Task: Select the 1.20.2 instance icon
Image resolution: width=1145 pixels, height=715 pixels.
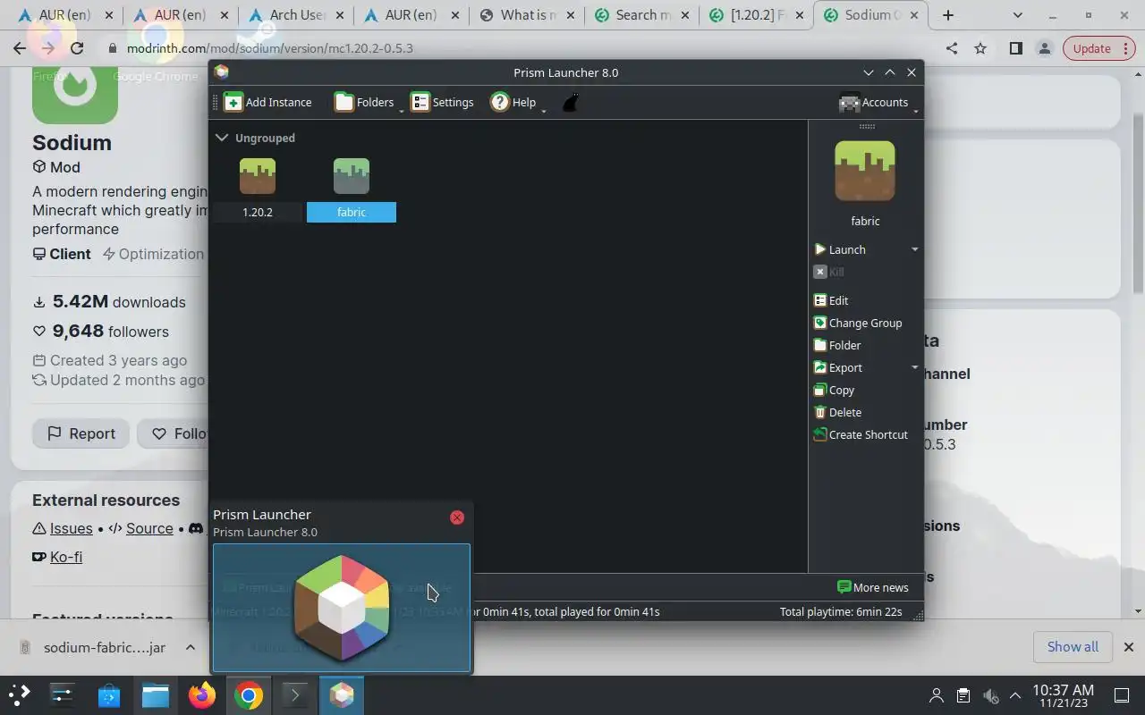Action: [258, 176]
